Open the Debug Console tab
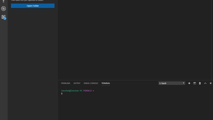 91,83
